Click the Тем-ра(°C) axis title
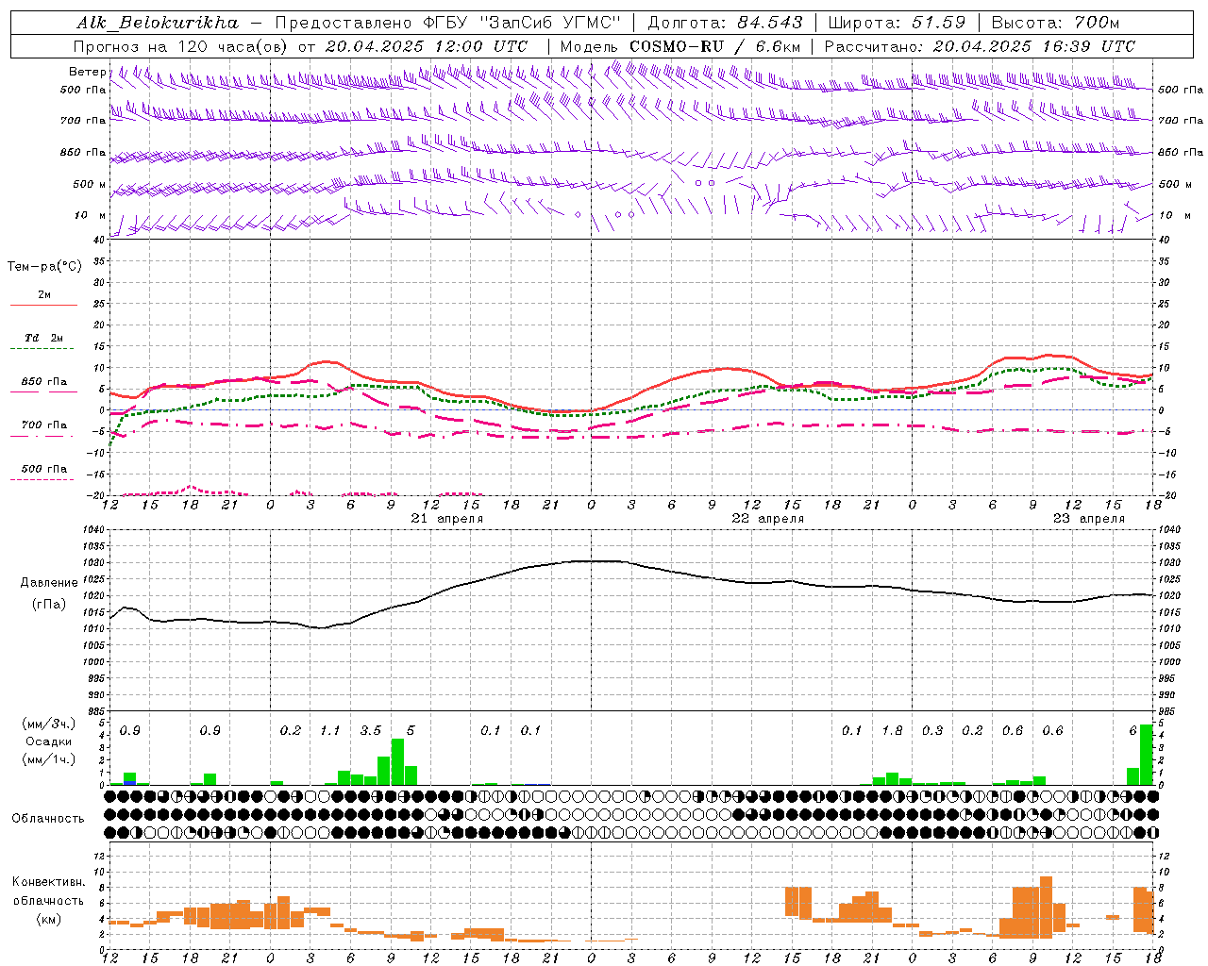The height and width of the screenshot is (966, 1208). tap(44, 267)
